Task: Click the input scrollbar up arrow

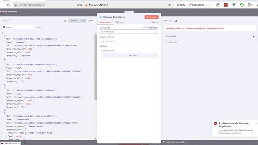Action: coord(96,33)
